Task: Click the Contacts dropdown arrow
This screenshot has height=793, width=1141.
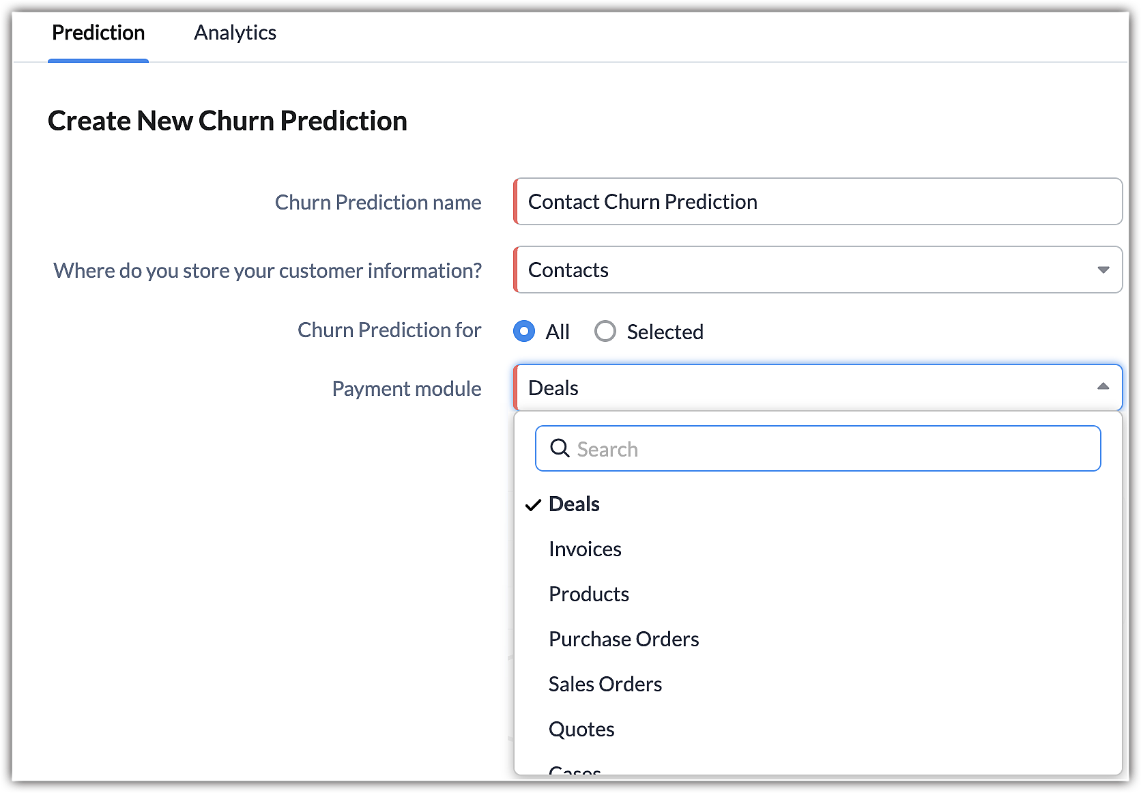Action: [x=1103, y=270]
